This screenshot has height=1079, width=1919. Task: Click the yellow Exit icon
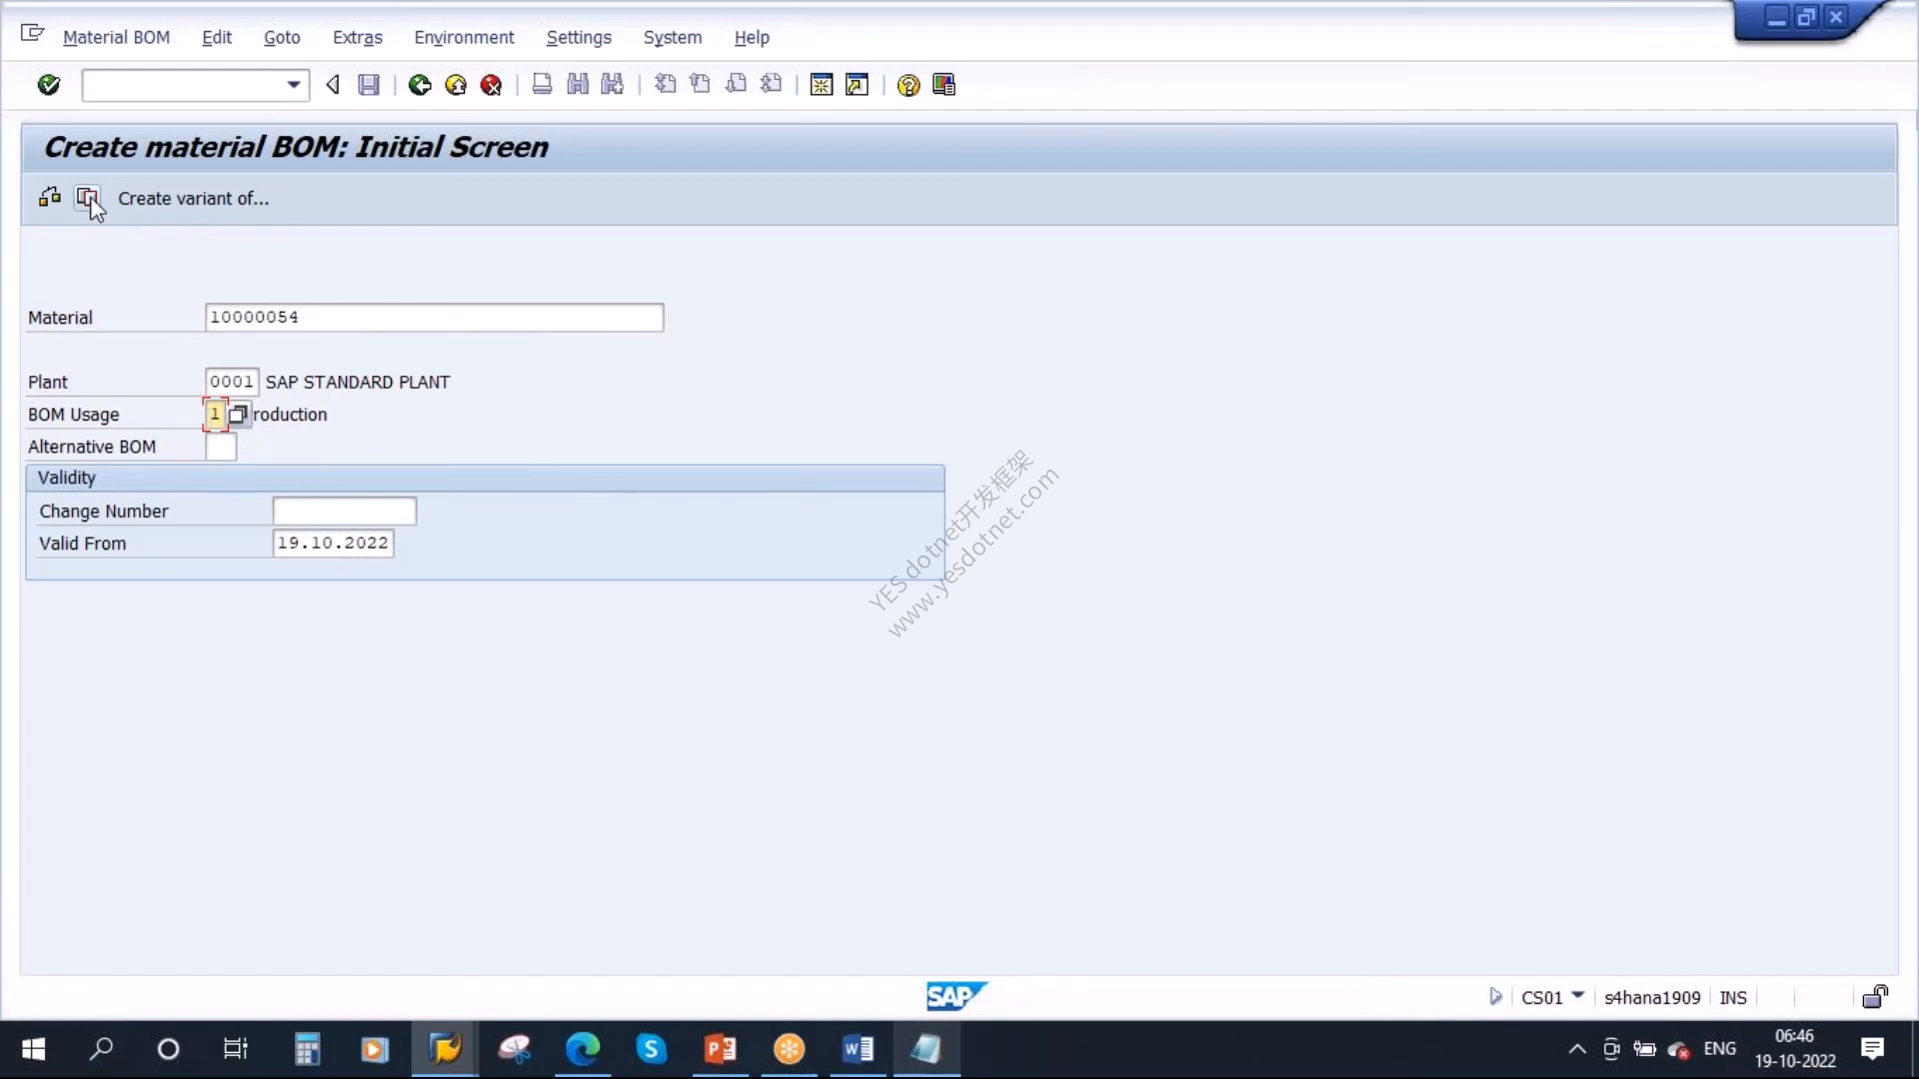click(x=456, y=85)
